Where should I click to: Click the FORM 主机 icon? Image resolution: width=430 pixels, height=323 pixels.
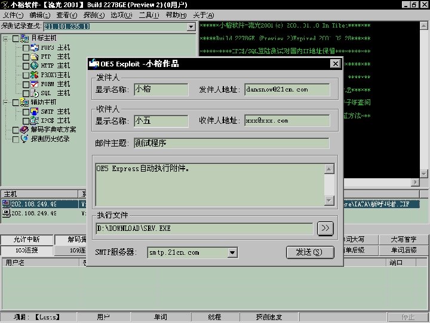(34, 84)
